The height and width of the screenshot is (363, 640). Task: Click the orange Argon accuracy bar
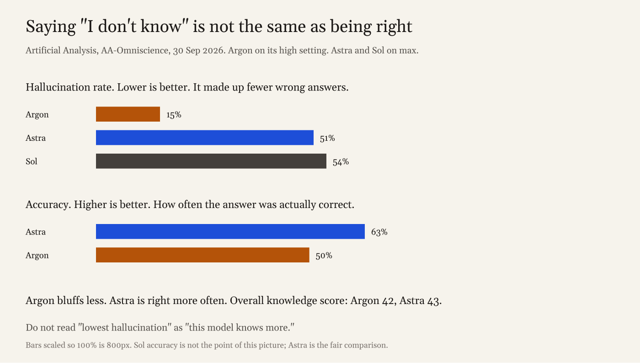[203, 255]
